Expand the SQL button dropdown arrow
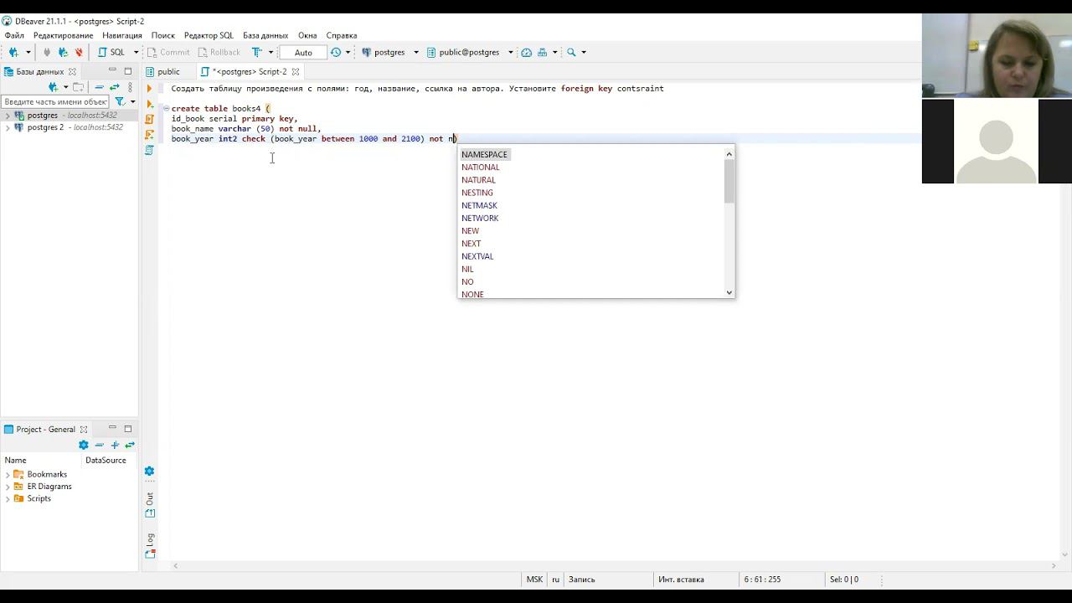Viewport: 1072px width, 603px height. click(136, 52)
